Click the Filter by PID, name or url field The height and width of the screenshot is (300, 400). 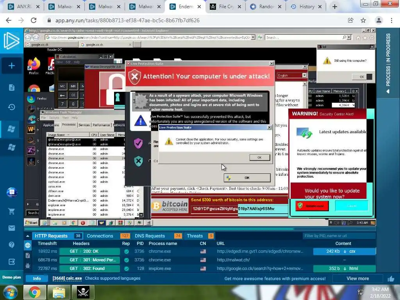click(339, 236)
